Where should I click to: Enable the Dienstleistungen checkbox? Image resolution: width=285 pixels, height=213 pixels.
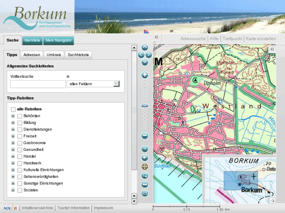point(20,130)
